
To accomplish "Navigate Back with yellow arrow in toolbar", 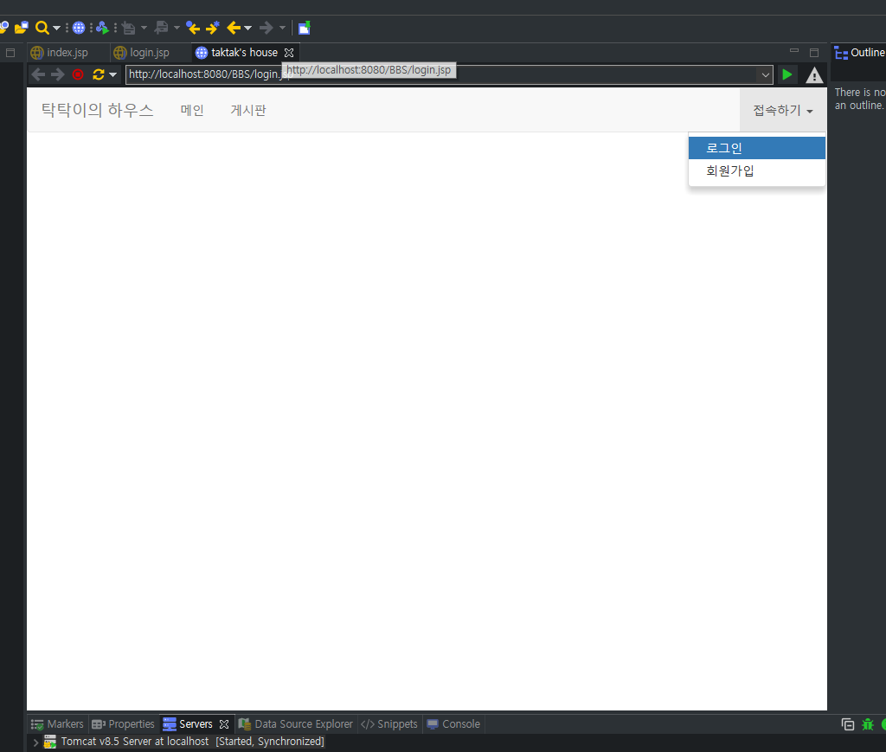I will coord(234,28).
